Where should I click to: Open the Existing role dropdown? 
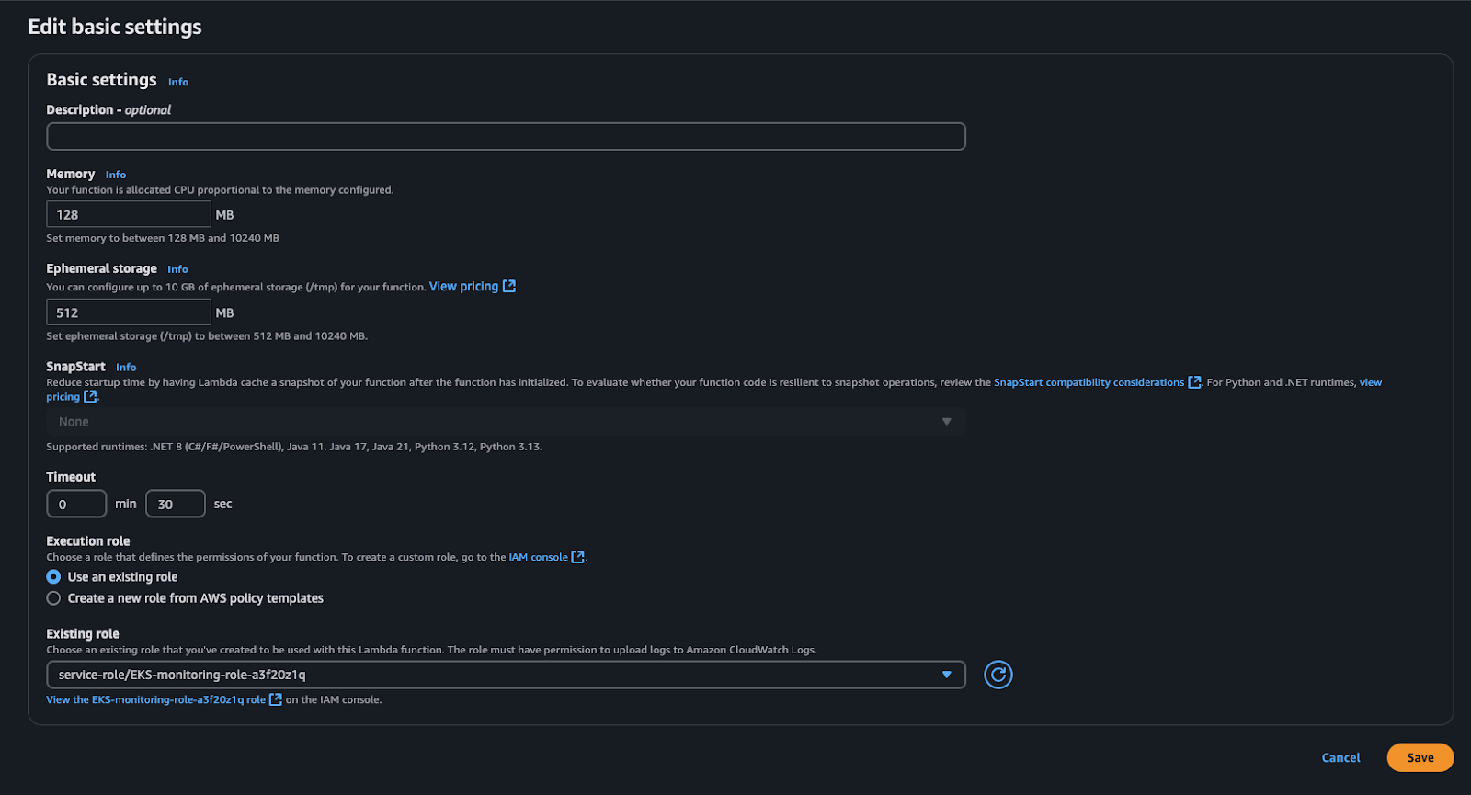tap(506, 675)
